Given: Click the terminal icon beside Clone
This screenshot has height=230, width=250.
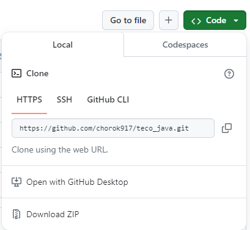Looking at the screenshot, I should [17, 73].
